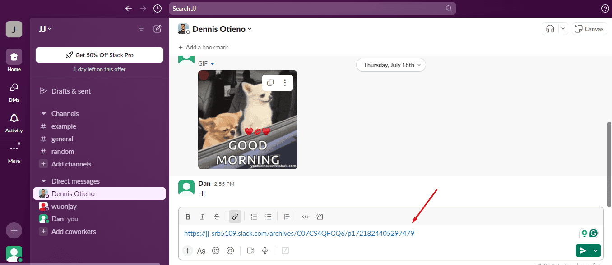Screen dimensions: 612x265
Task: Open the random channel
Action: click(x=63, y=152)
